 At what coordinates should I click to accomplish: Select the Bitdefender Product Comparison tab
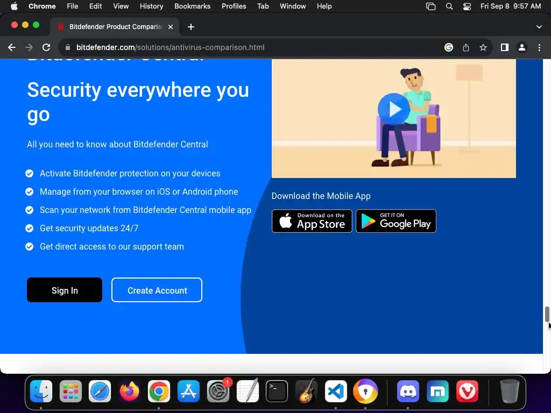coord(115,27)
